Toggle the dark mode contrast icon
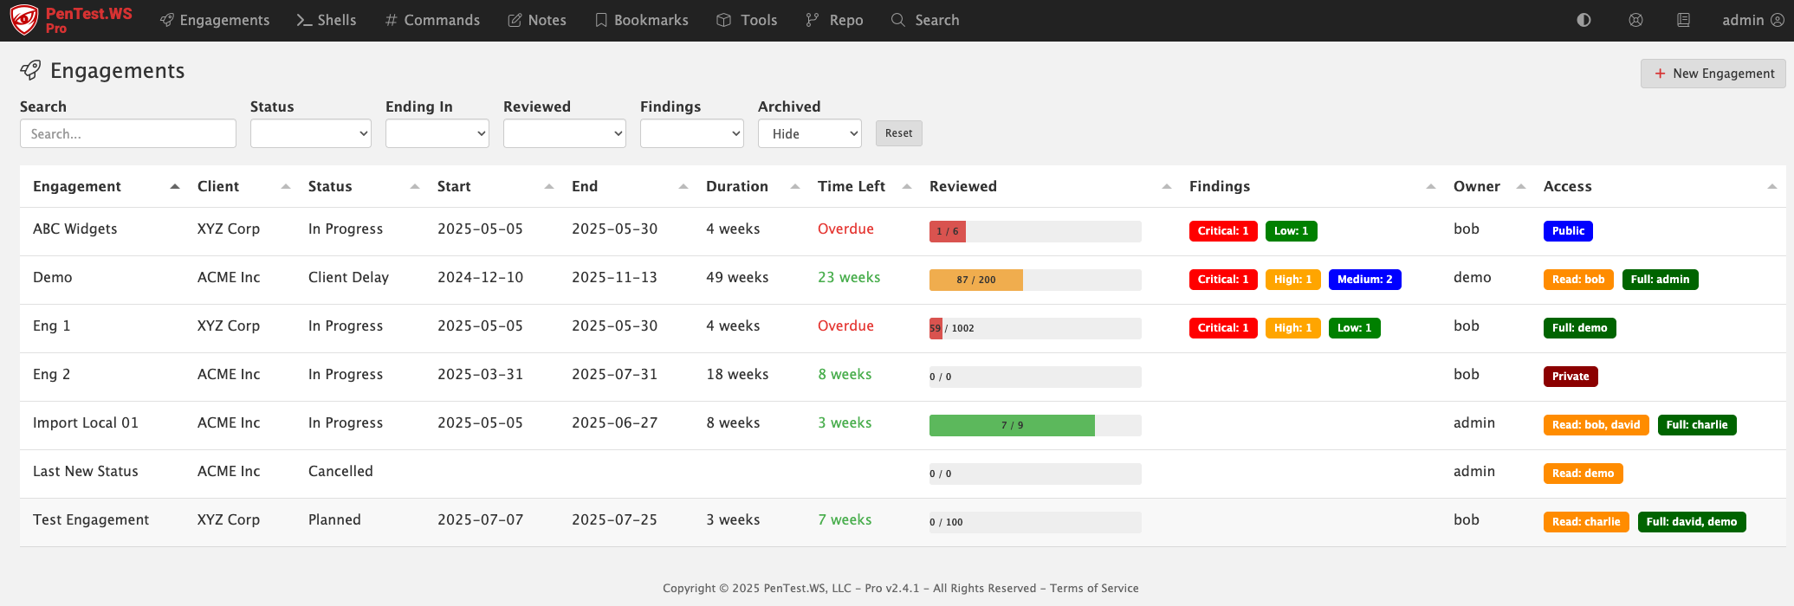The width and height of the screenshot is (1794, 606). (1584, 20)
